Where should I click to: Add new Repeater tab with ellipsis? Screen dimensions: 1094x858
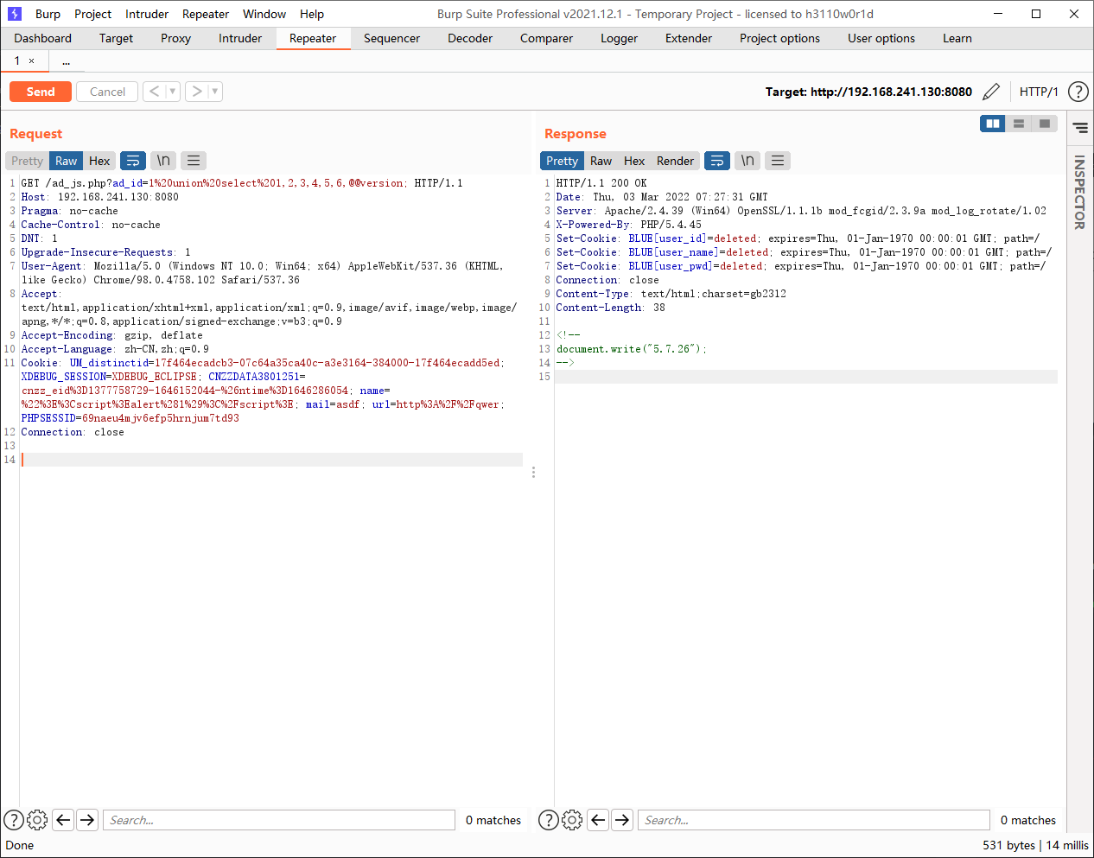[x=66, y=61]
